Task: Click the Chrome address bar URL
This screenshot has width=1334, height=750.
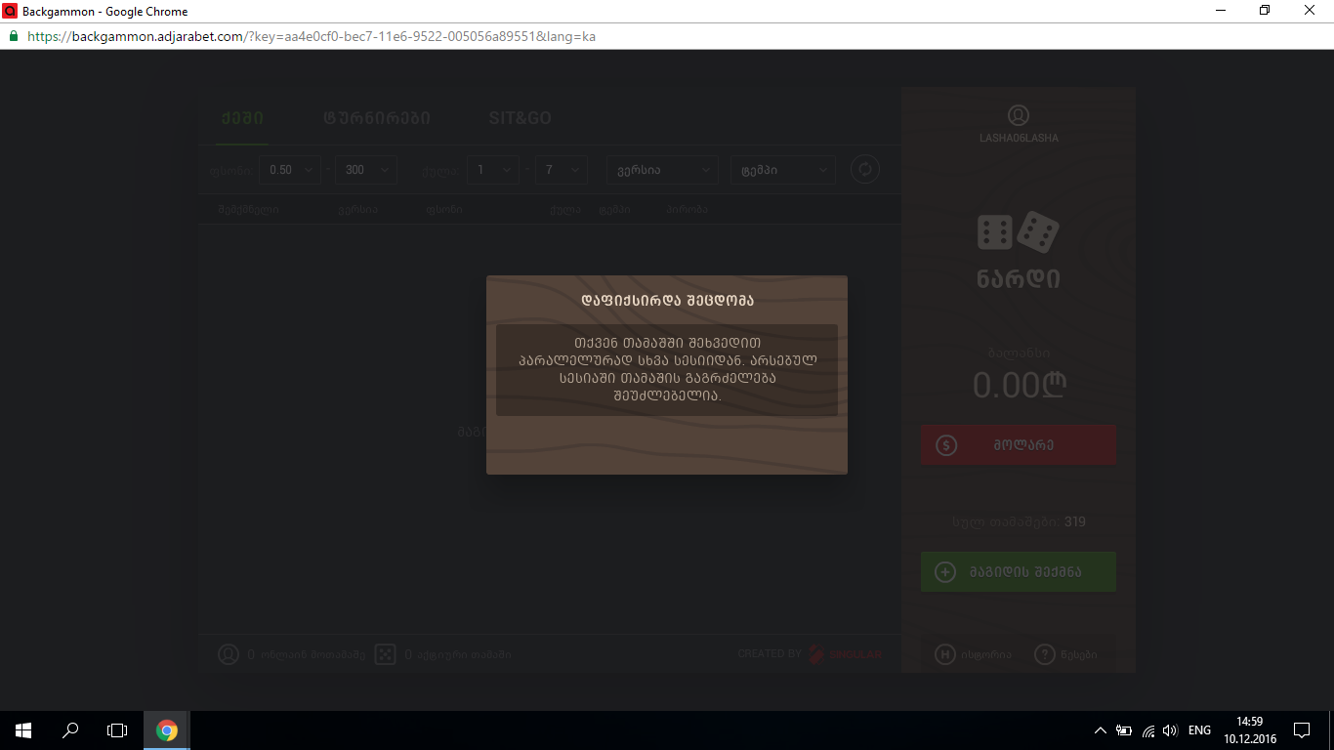Action: click(x=312, y=36)
